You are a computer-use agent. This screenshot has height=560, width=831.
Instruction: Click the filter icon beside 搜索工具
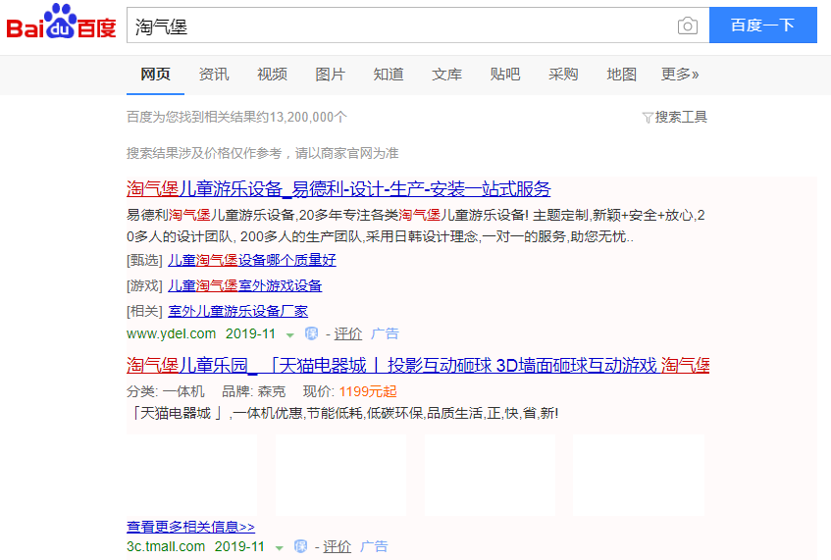[648, 117]
